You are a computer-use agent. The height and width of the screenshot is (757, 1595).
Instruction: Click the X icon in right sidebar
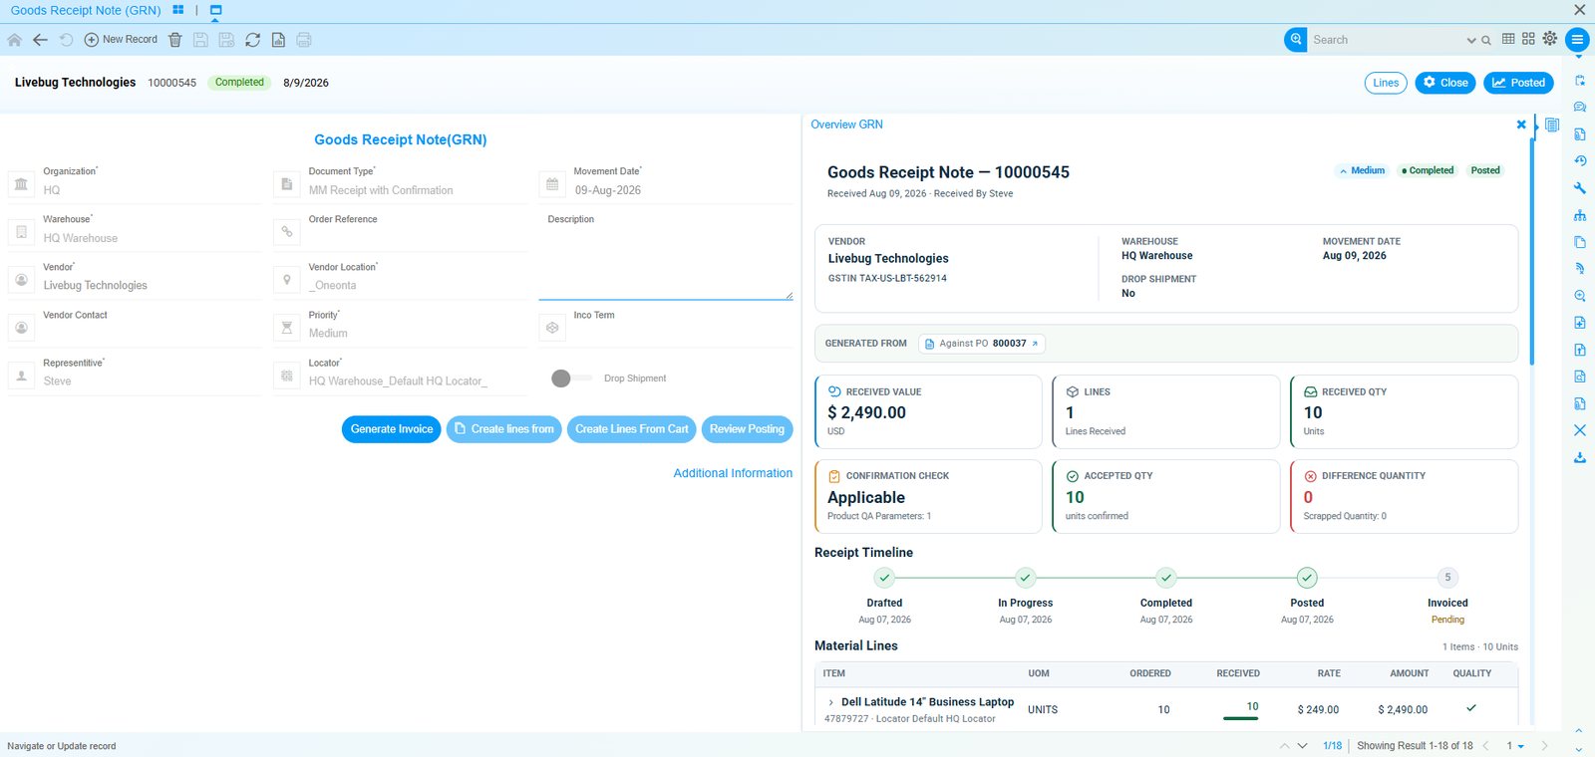point(1579,430)
